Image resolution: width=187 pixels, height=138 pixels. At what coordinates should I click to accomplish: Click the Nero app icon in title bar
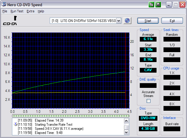coord(4,4)
